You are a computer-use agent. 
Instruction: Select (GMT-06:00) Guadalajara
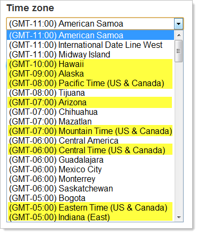tap(90, 160)
